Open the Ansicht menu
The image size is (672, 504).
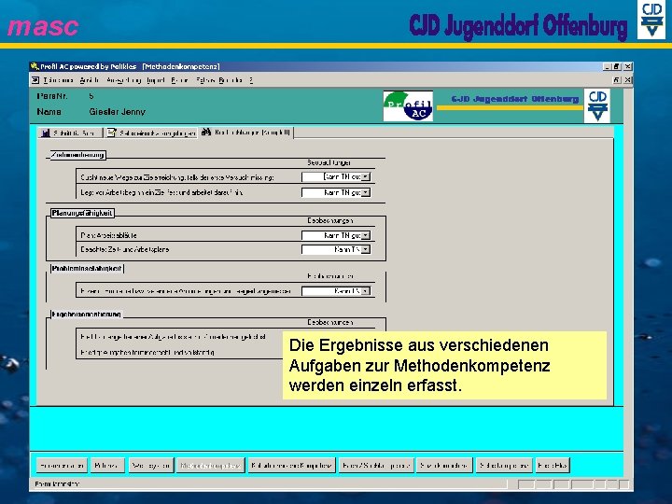pos(90,80)
